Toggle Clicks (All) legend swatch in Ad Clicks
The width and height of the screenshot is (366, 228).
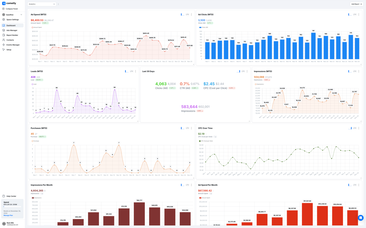pos(200,27)
